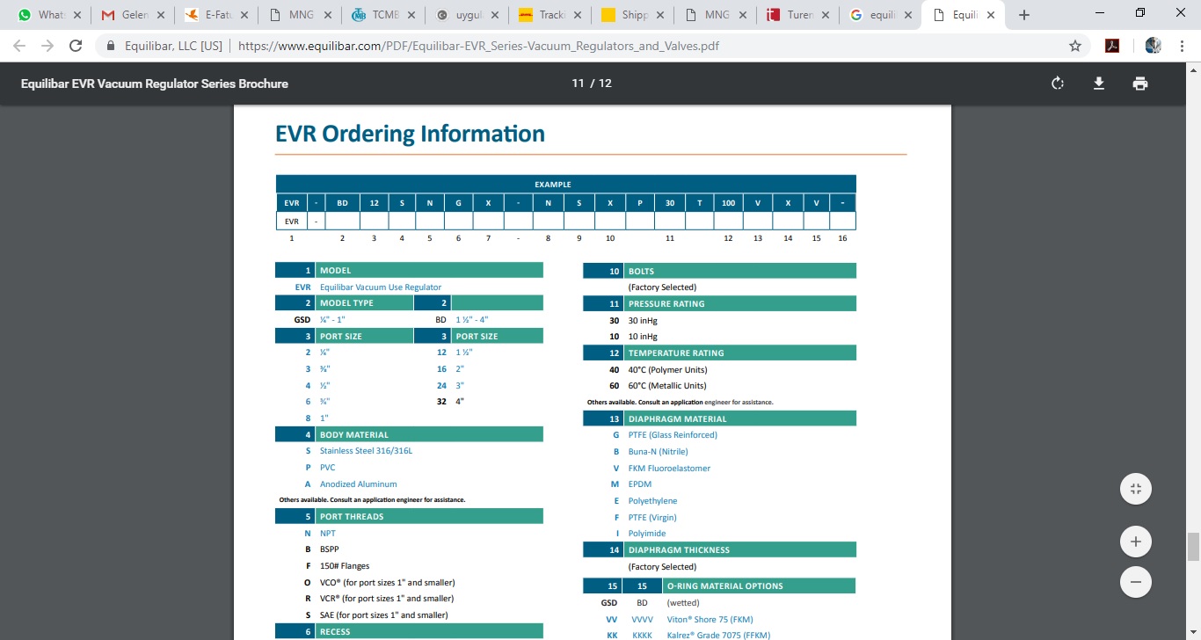Click the Polyimide row

click(x=639, y=534)
